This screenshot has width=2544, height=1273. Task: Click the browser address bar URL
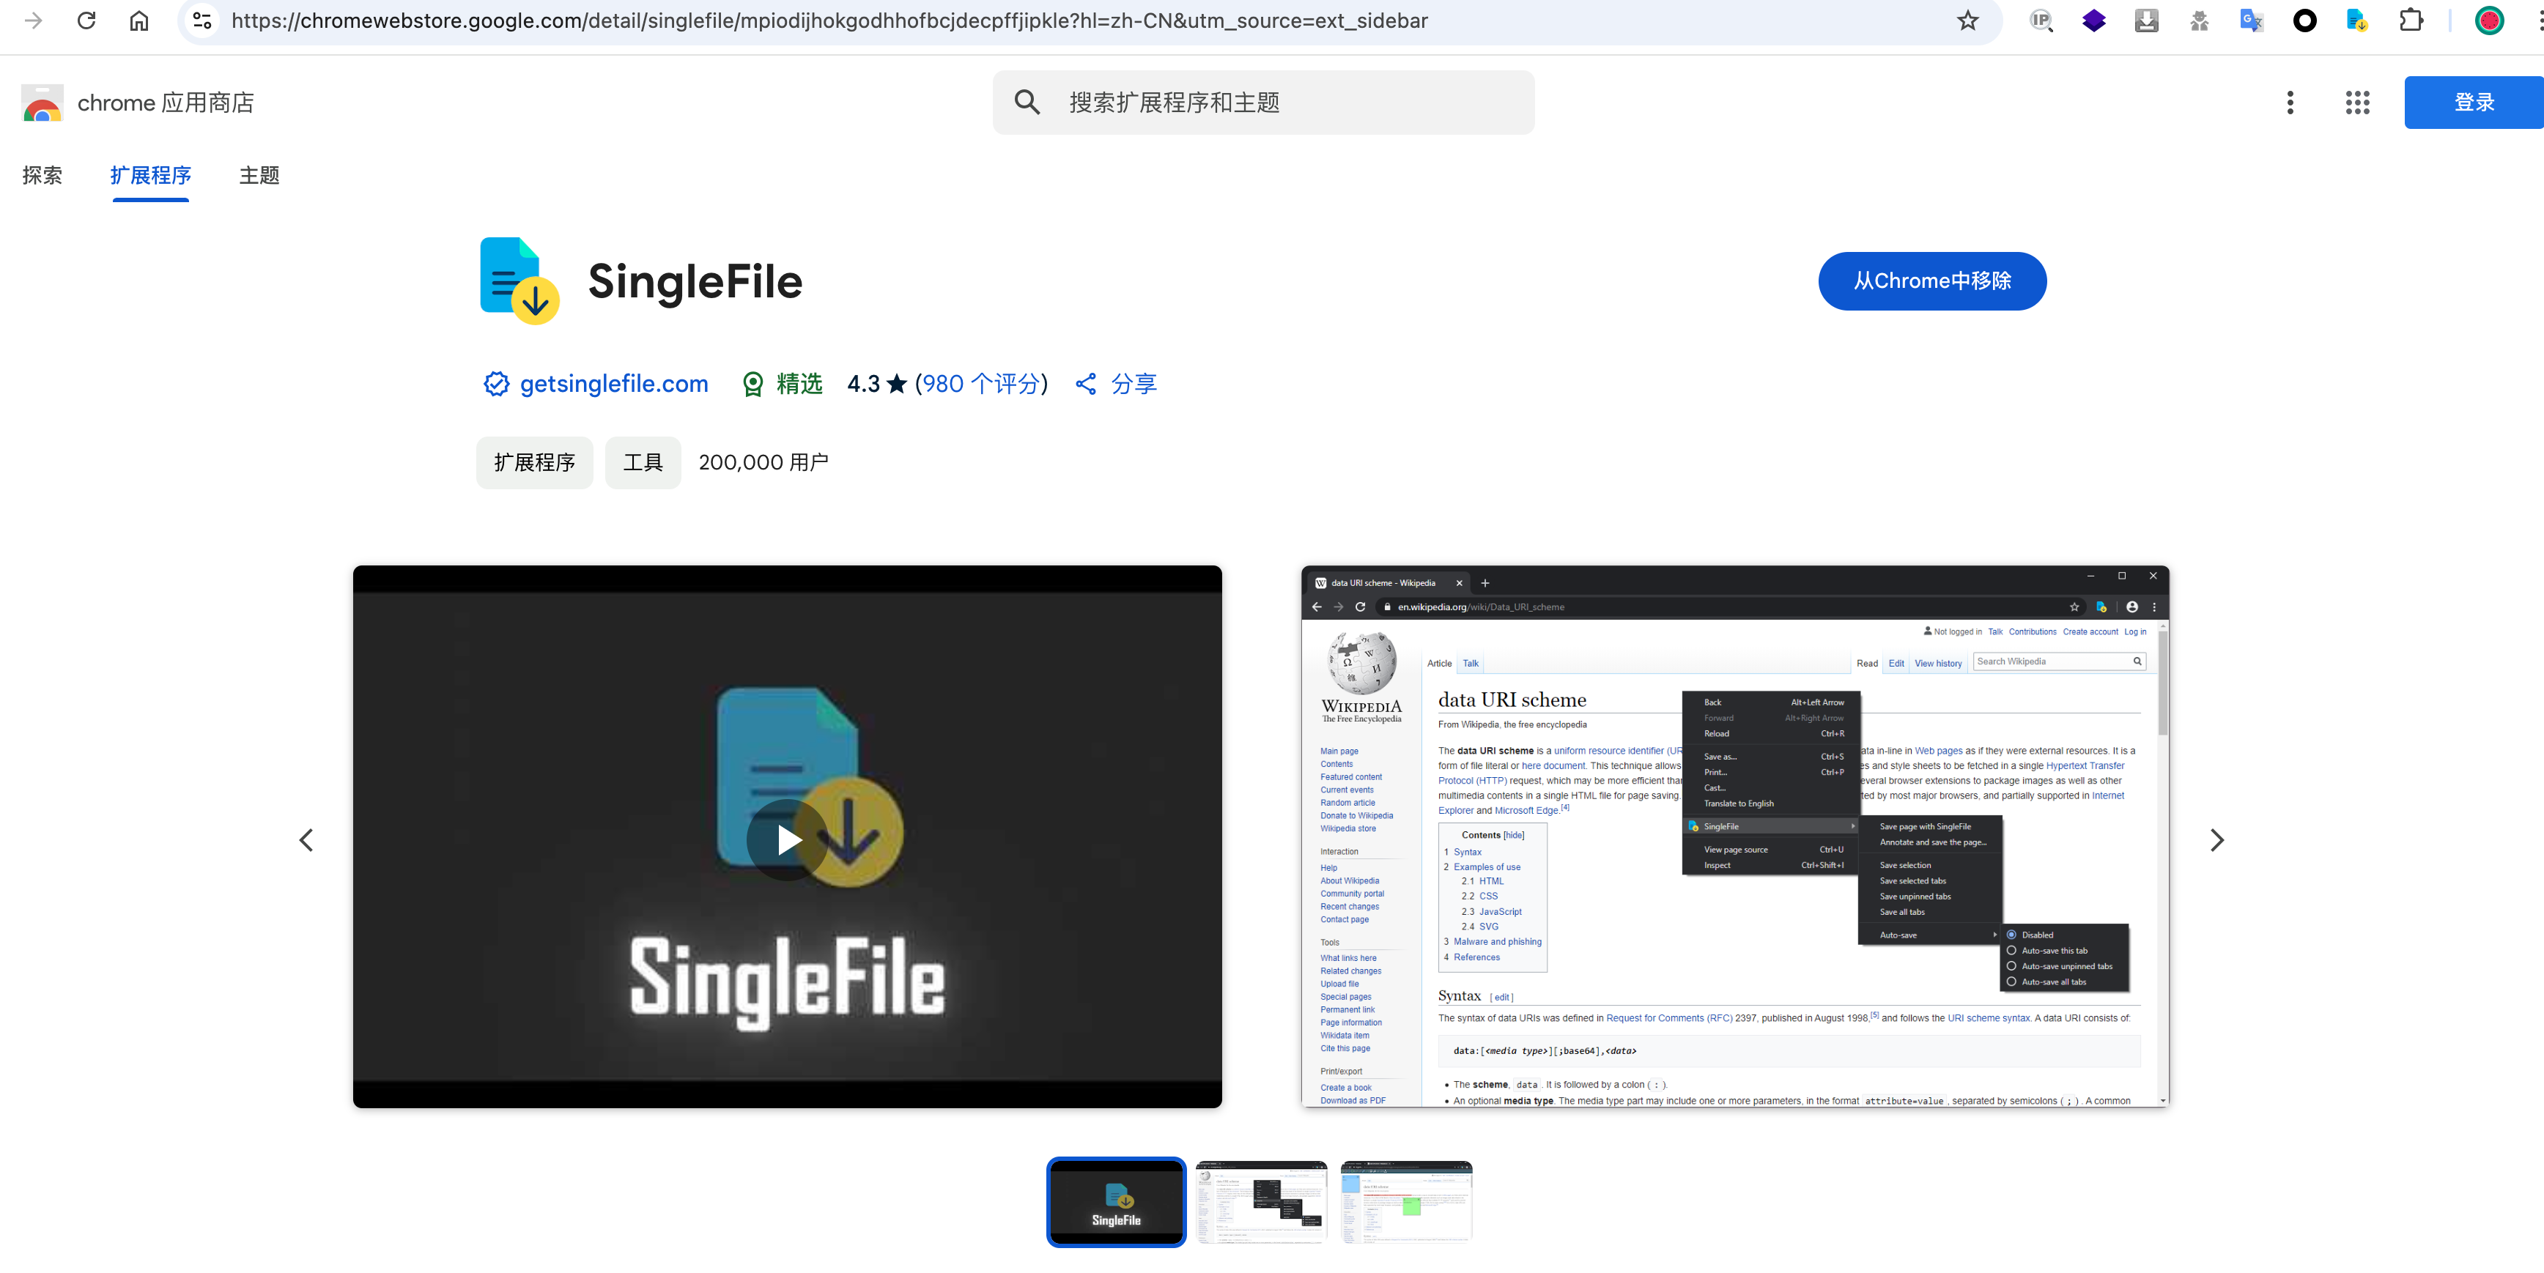click(829, 21)
